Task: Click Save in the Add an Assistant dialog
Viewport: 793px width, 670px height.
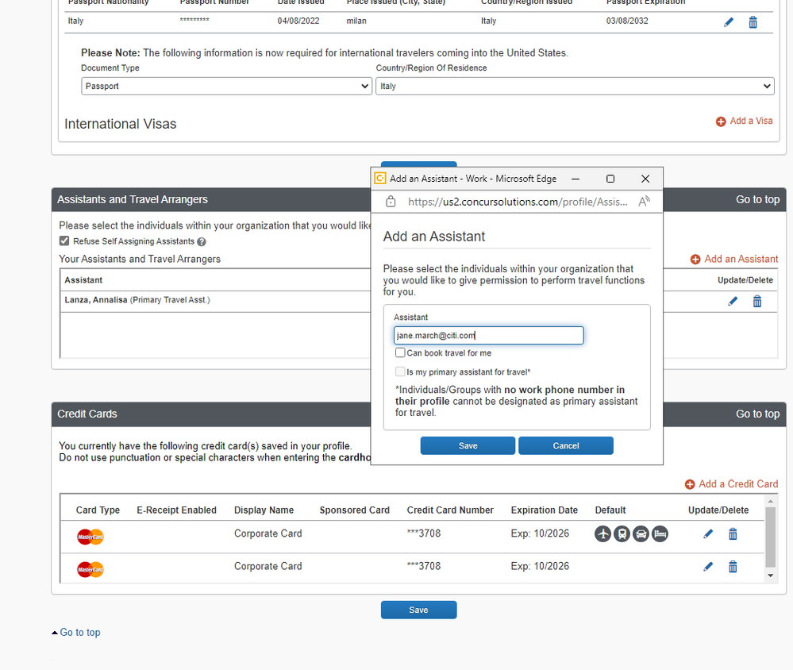Action: click(x=468, y=445)
